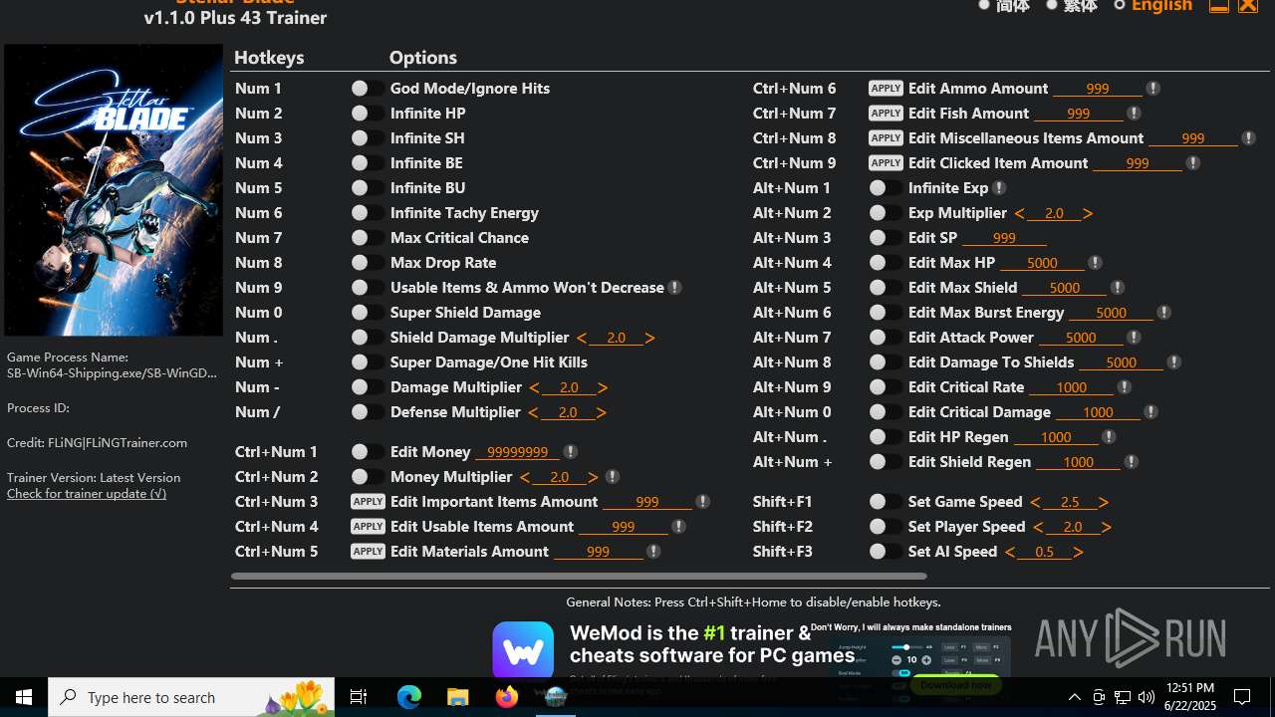Click info icon beside Edit Money
Image resolution: width=1275 pixels, height=717 pixels.
[570, 452]
